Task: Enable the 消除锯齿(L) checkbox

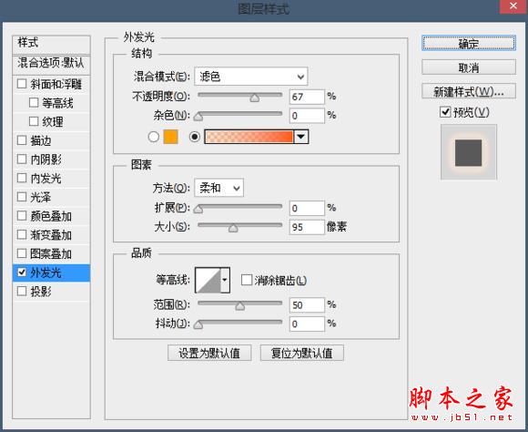Action: 247,280
